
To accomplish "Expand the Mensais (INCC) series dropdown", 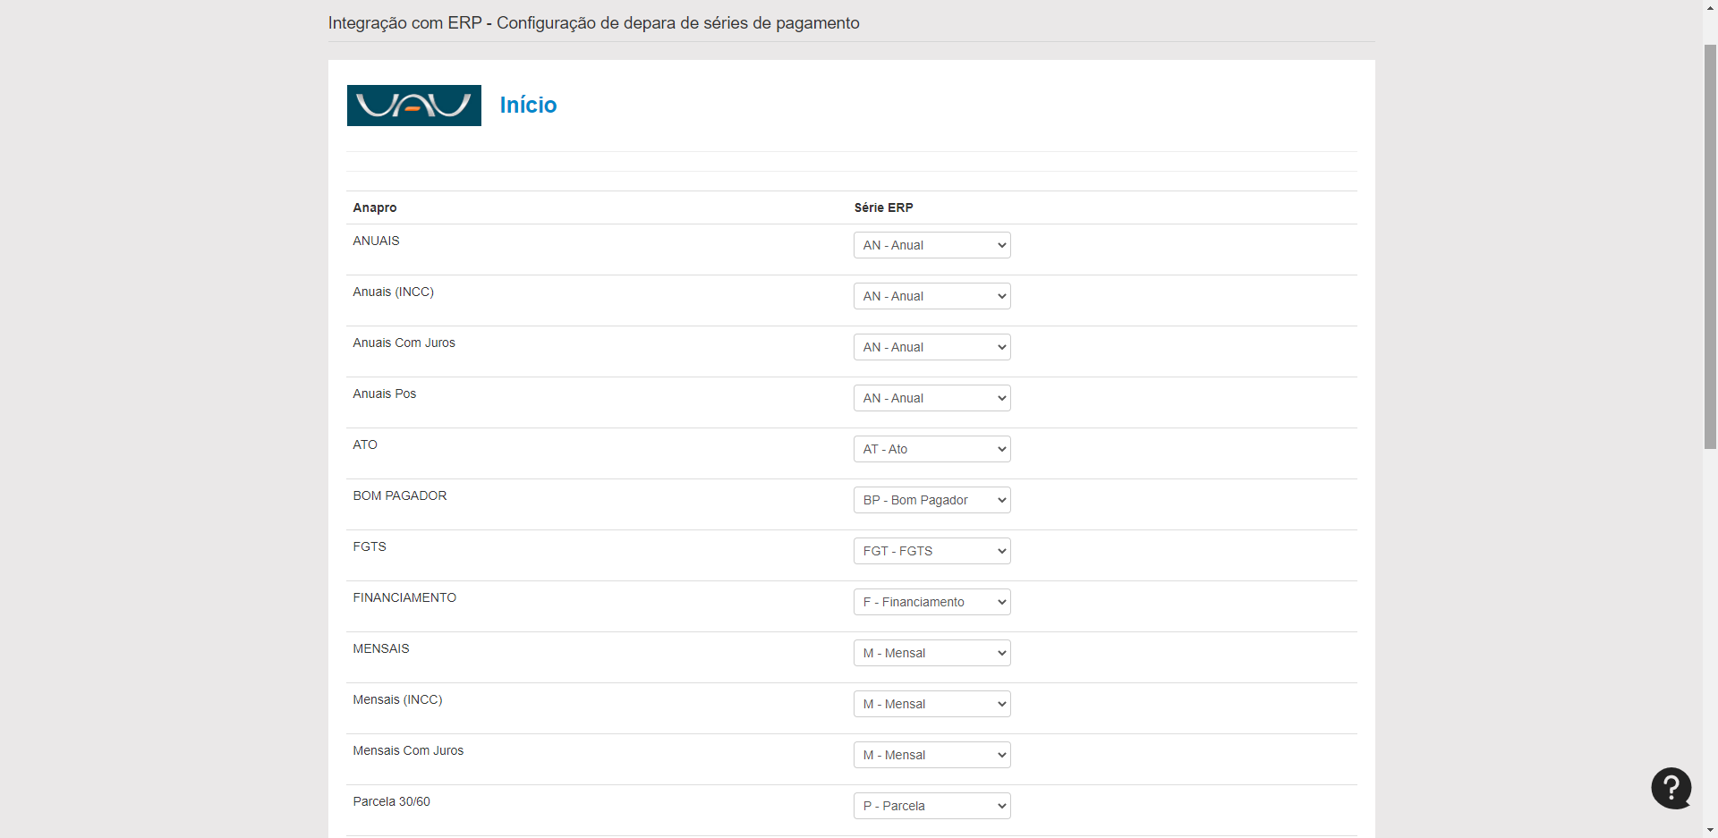I will point(931,704).
